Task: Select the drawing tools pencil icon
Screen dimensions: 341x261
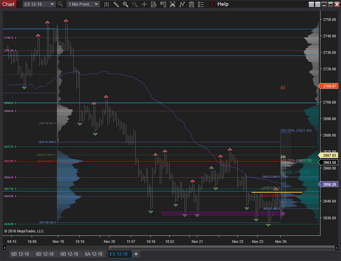Action: (x=116, y=4)
